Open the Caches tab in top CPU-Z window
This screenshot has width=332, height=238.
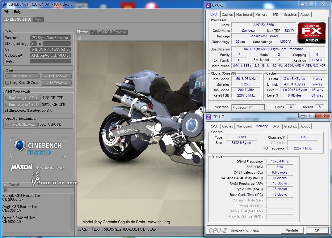(227, 15)
